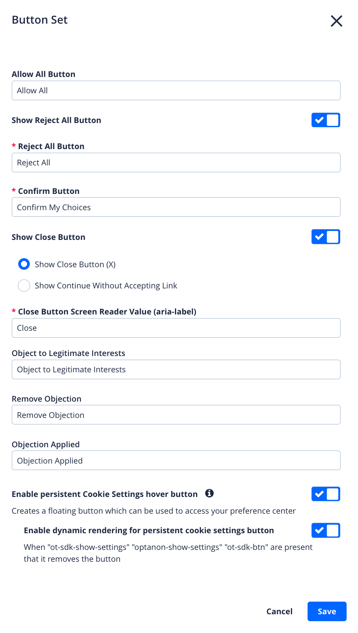Close the Button Set dialog with X
Viewport: 358px width, 633px height.
tap(336, 21)
